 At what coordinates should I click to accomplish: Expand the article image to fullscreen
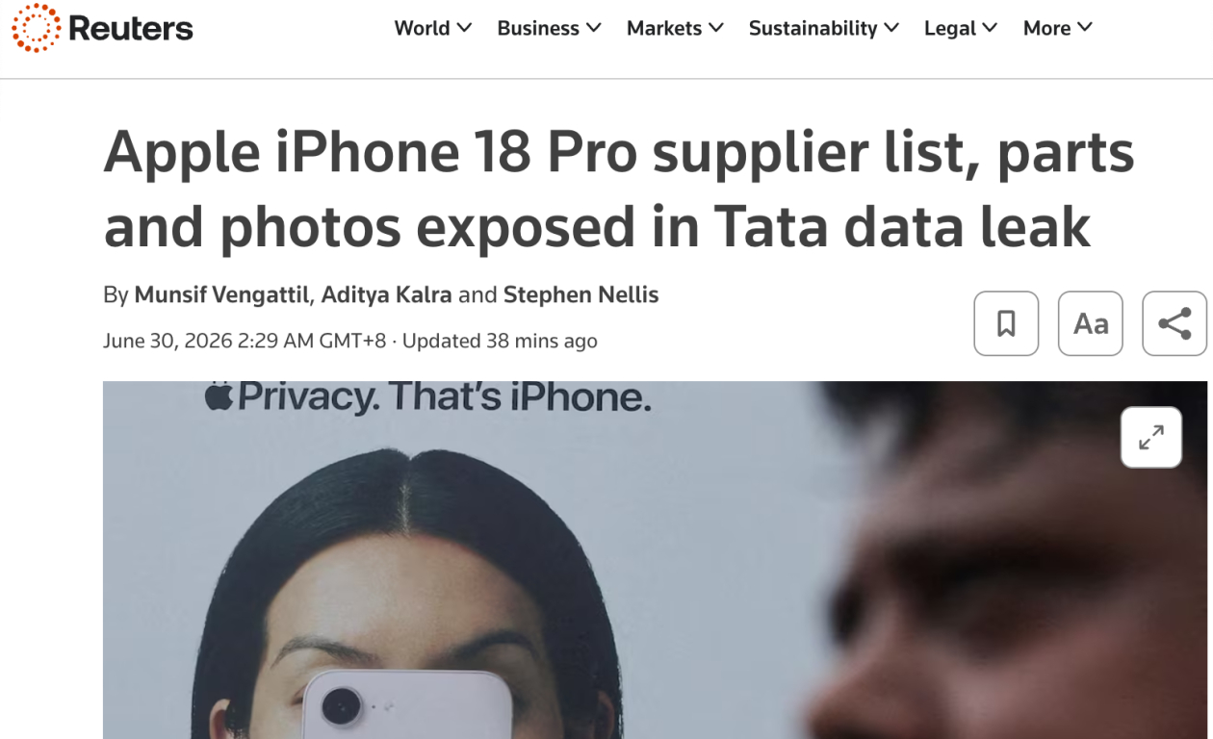tap(1151, 438)
